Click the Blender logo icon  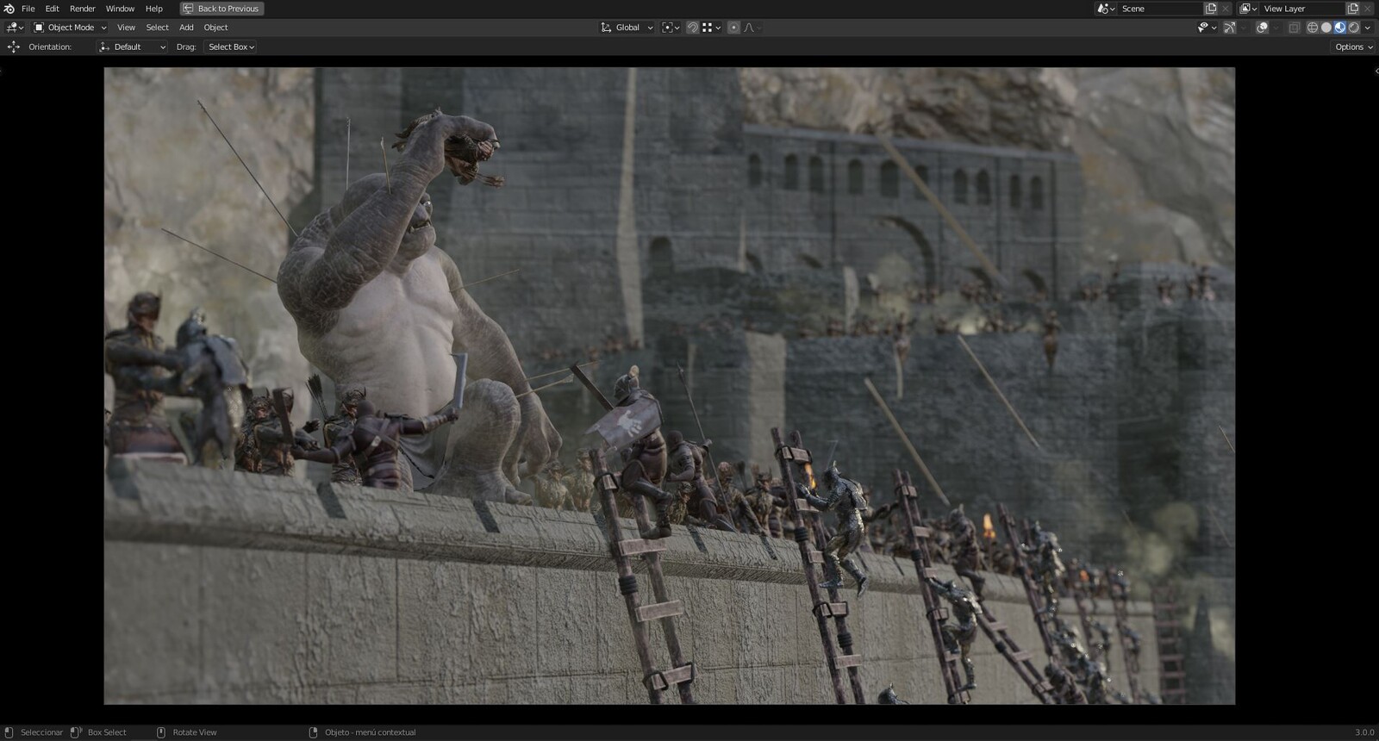pos(9,9)
